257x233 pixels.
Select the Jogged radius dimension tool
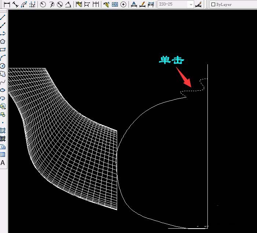[51, 4]
